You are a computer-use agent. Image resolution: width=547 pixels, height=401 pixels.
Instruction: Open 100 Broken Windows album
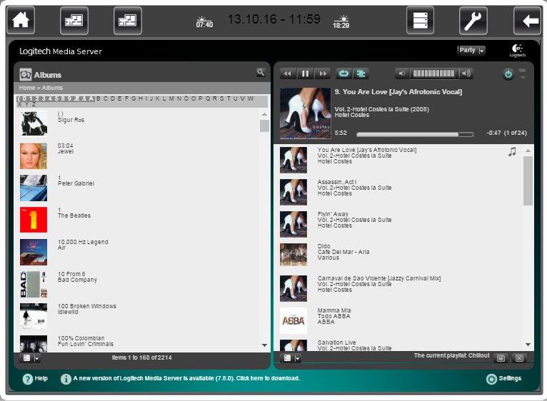(x=87, y=306)
